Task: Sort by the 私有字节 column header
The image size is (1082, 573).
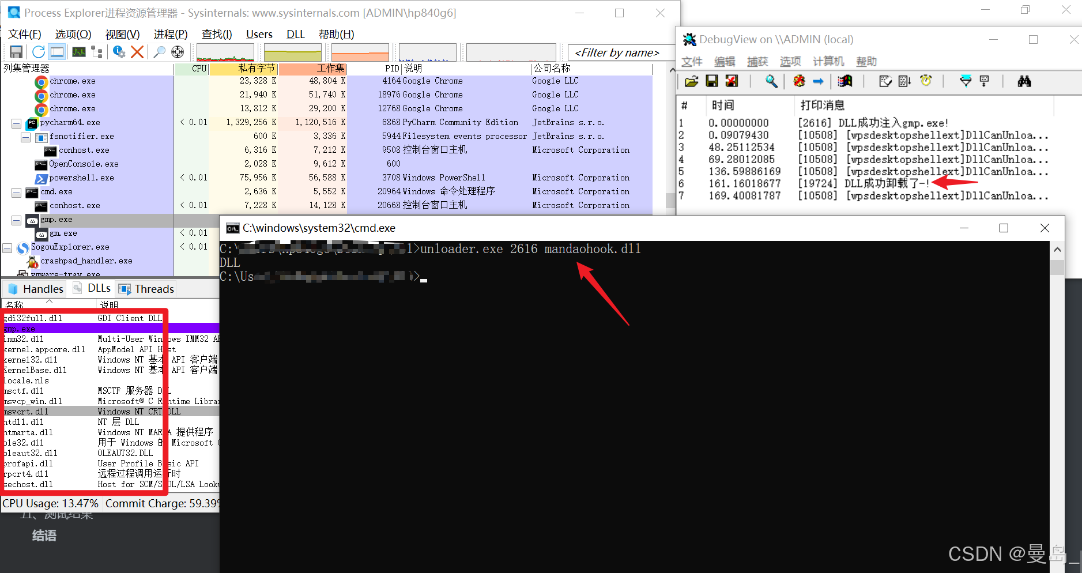Action: [x=243, y=68]
